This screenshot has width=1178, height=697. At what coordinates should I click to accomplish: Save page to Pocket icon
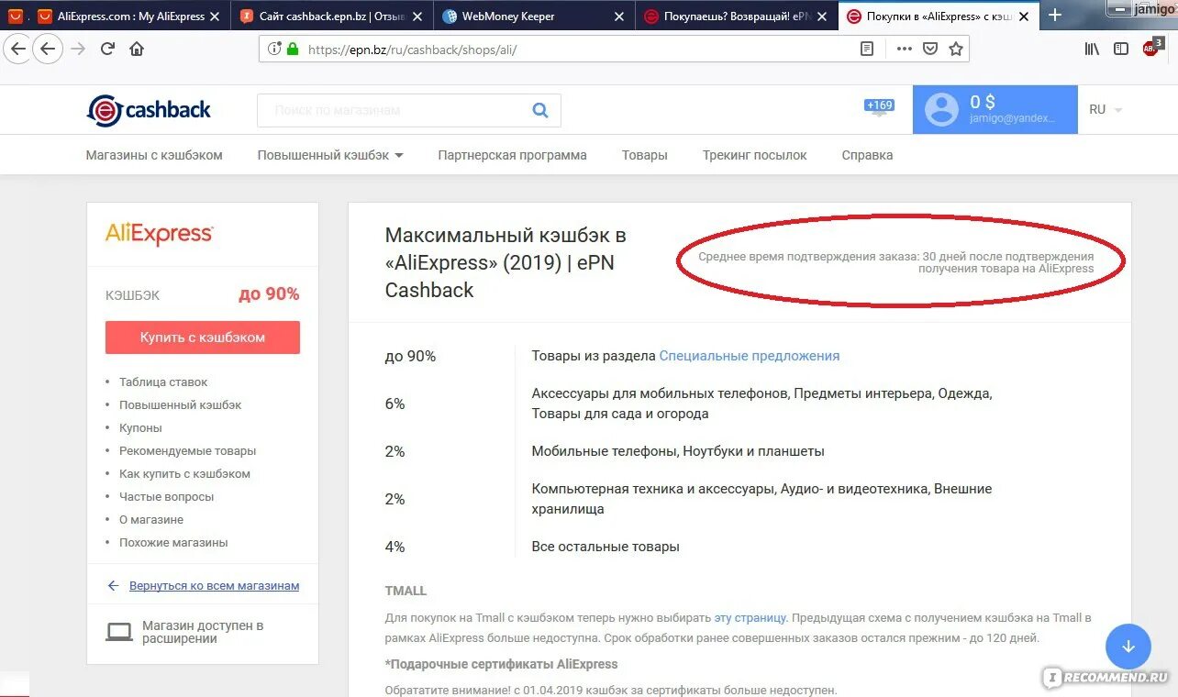[x=930, y=50]
